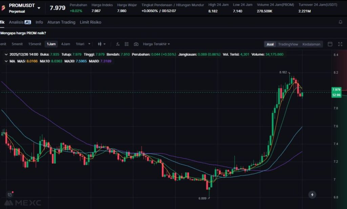
Task: Click the notification bell icon
Action: pos(340,22)
